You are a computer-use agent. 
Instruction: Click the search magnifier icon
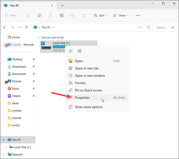[x=172, y=28]
